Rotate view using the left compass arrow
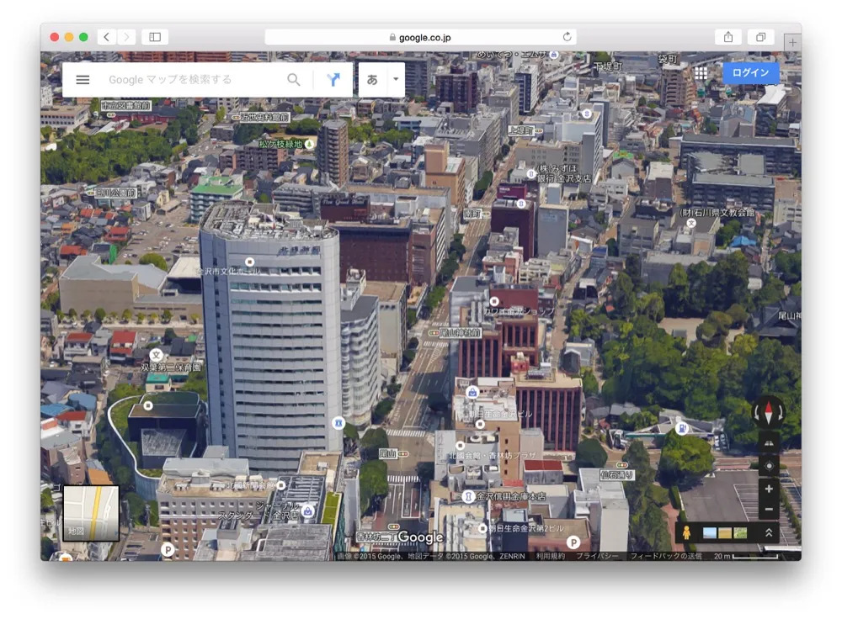This screenshot has height=619, width=842. tap(755, 412)
